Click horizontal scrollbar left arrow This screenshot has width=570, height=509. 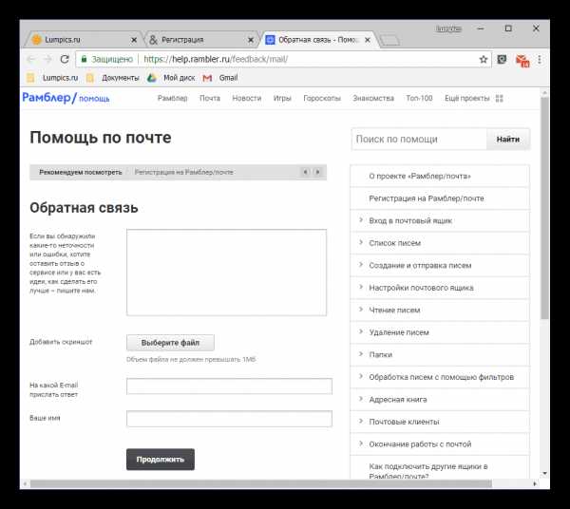[x=25, y=484]
